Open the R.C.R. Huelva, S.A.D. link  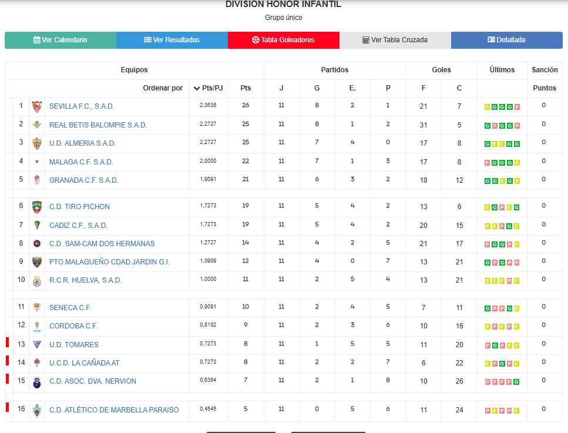85,280
